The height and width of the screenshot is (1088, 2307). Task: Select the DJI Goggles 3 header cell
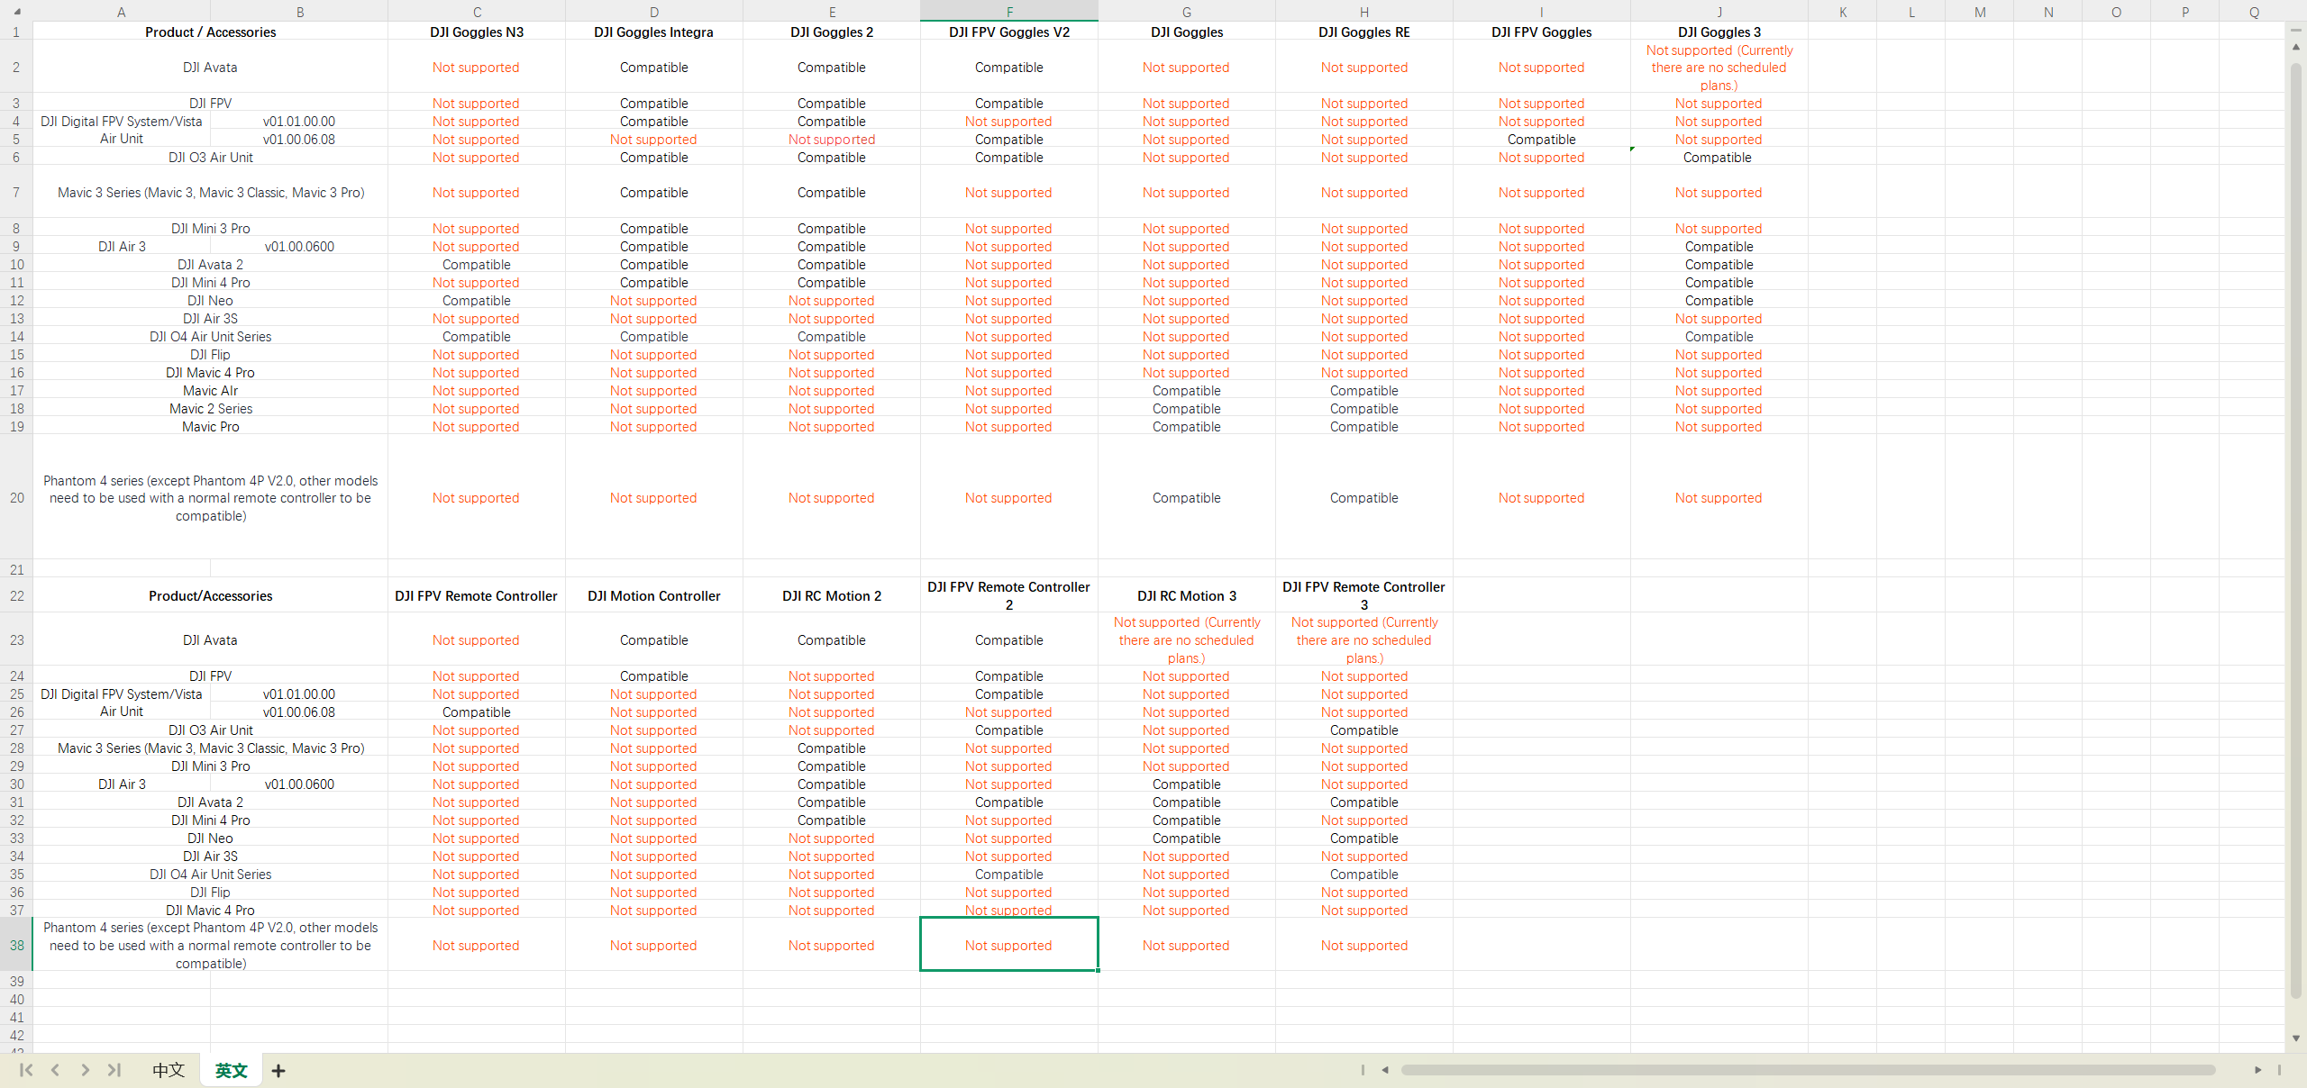1719,32
